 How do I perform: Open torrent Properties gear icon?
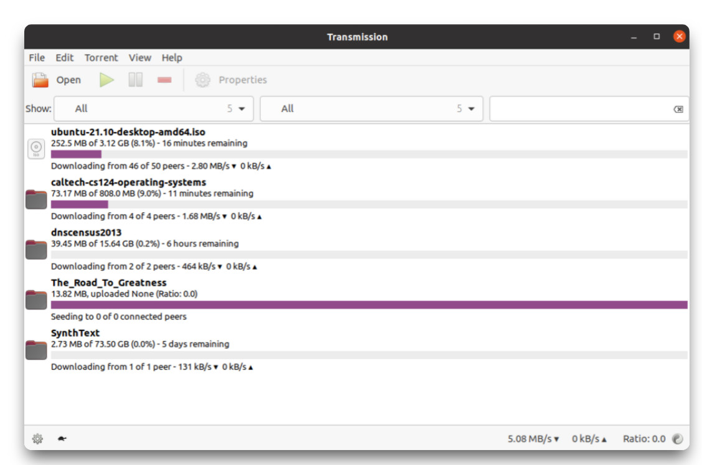coord(203,80)
